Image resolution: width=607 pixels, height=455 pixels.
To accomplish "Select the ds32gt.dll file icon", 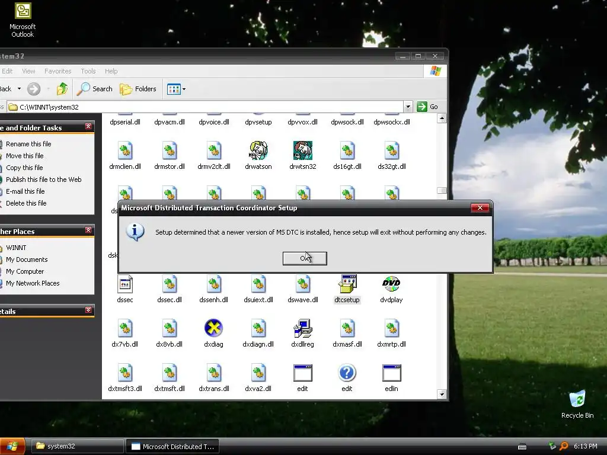I will (x=392, y=150).
